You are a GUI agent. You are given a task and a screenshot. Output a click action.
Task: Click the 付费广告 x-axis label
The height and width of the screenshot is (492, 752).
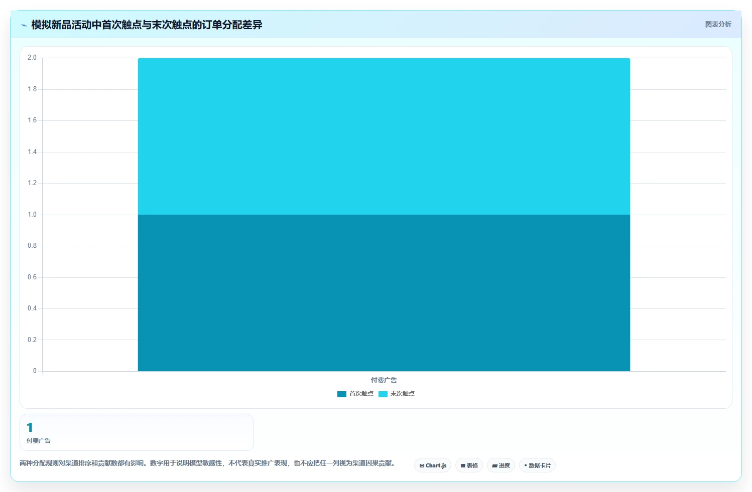384,380
